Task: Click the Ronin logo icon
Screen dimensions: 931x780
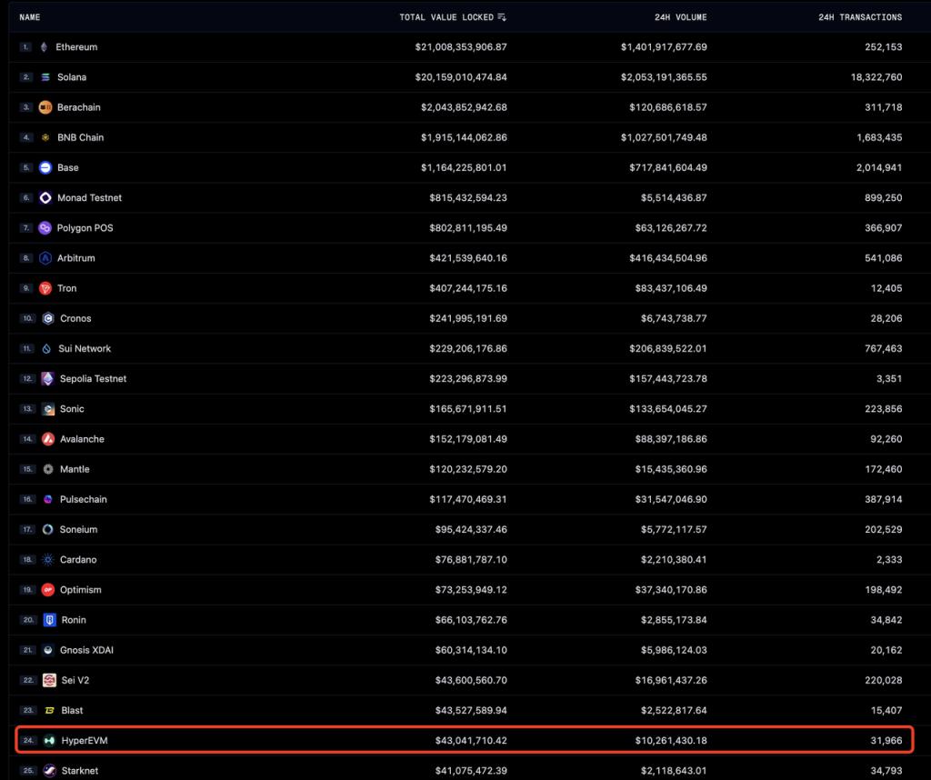Action: point(50,620)
